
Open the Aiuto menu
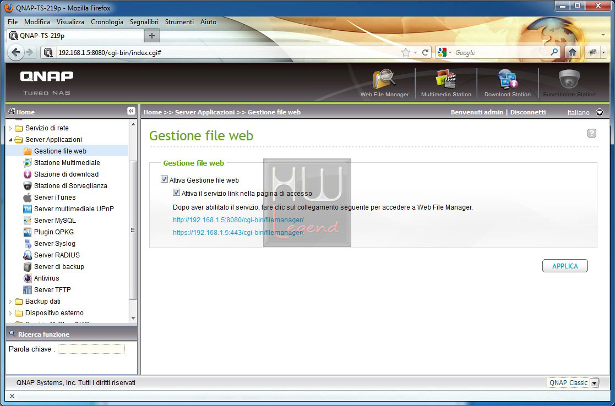(x=208, y=22)
